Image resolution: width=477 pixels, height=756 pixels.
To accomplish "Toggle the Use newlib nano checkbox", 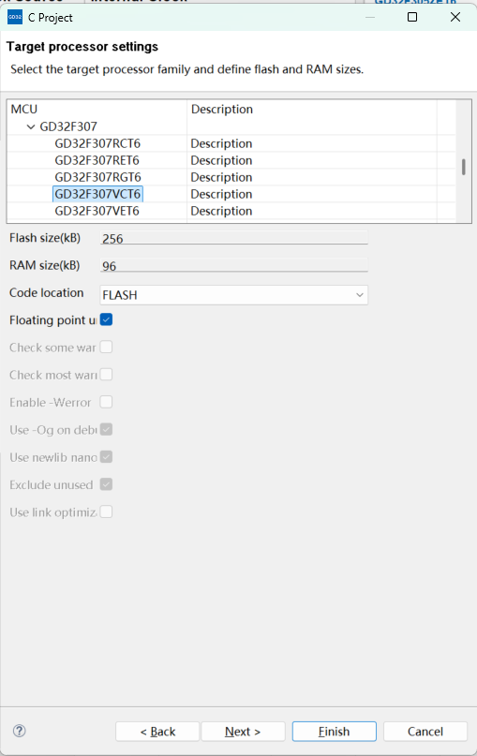I will [106, 457].
